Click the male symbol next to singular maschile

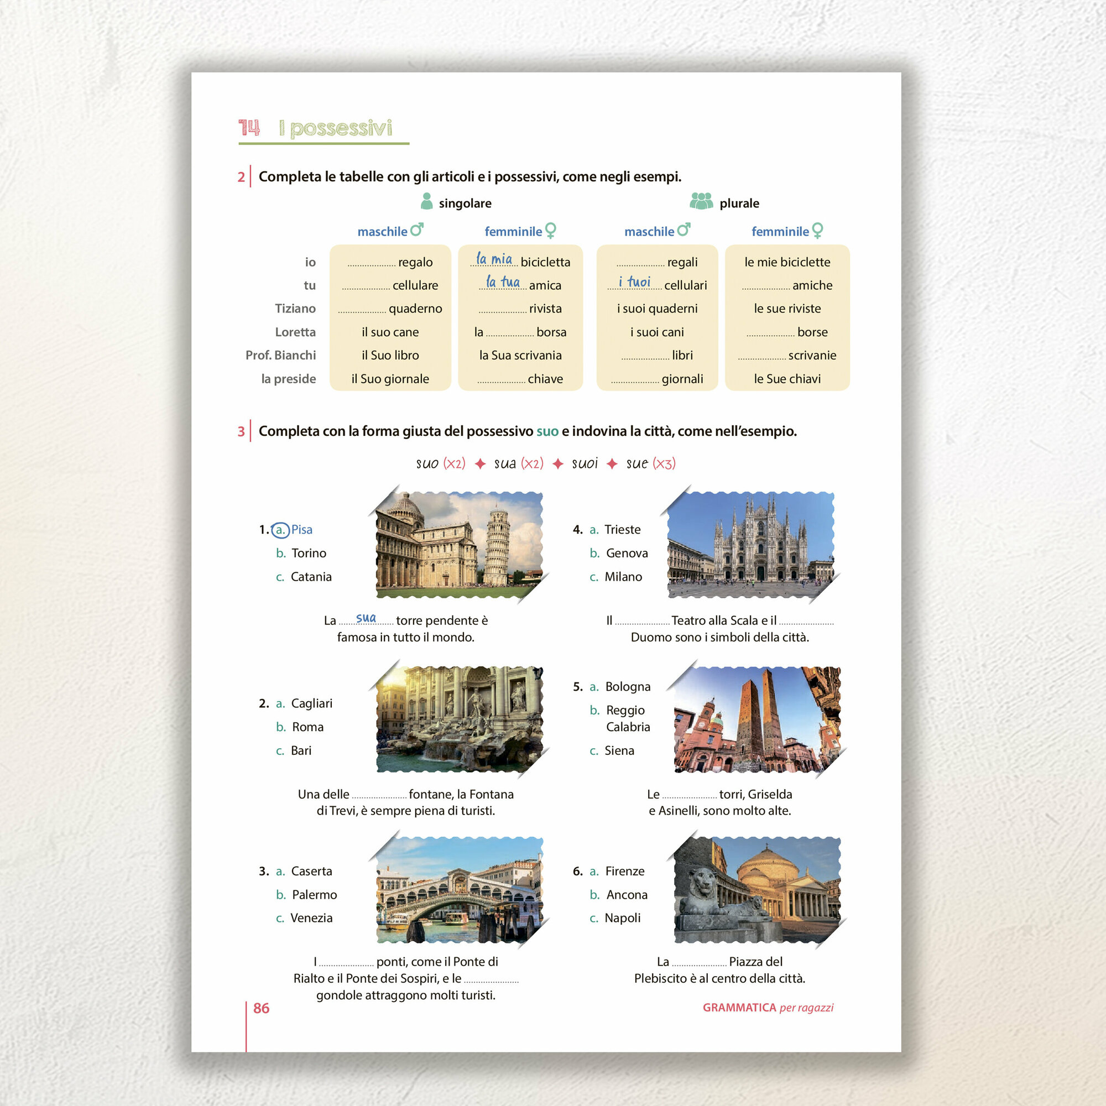[x=417, y=230]
